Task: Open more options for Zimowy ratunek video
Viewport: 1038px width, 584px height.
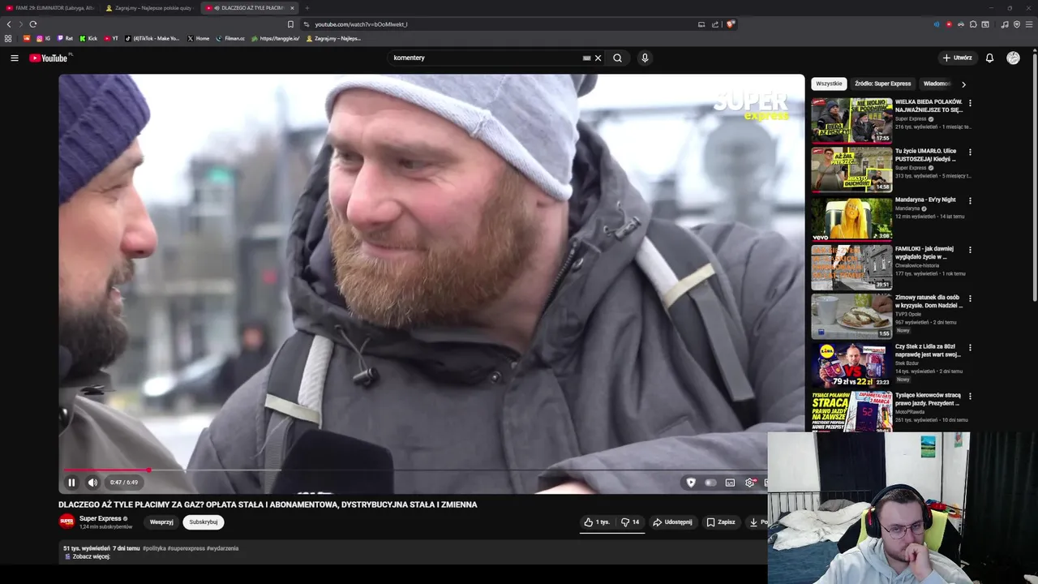Action: coord(970,298)
